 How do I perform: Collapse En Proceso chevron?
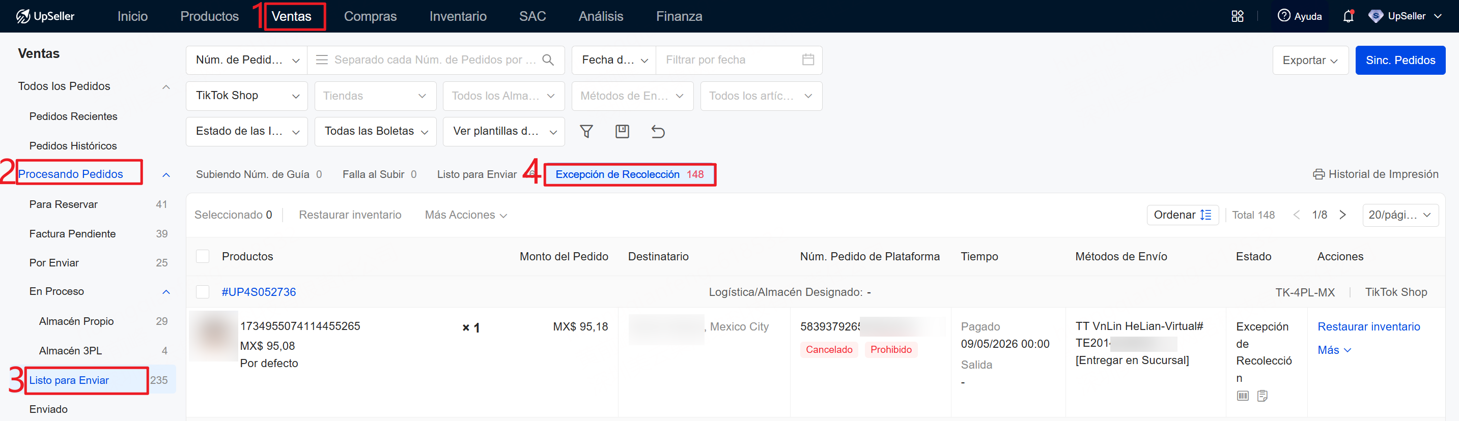pyautogui.click(x=166, y=292)
